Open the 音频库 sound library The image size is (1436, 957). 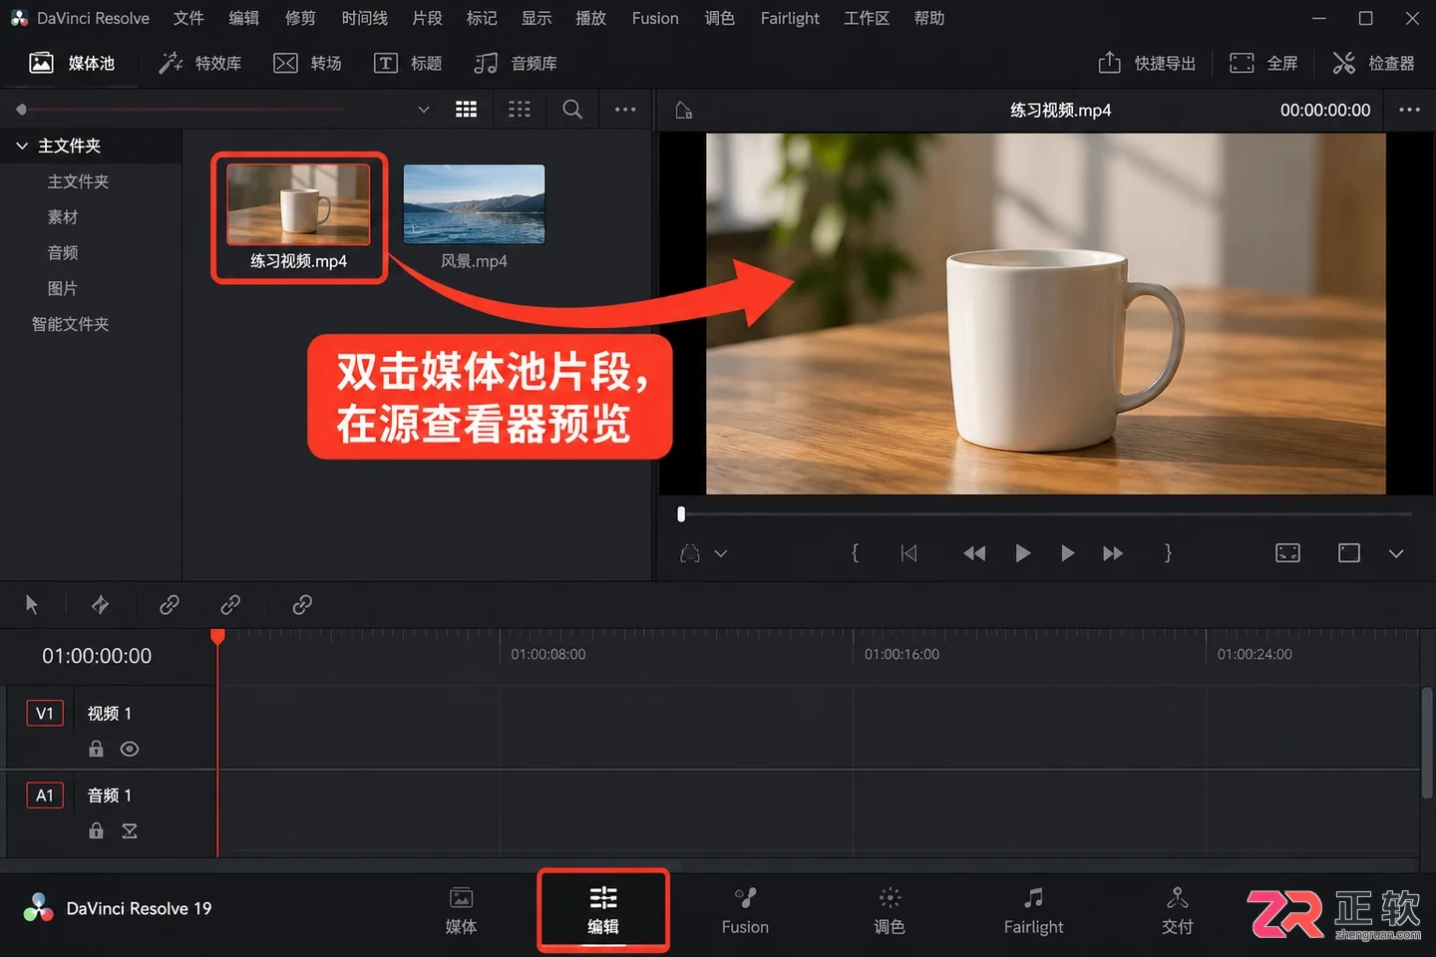[x=516, y=63]
